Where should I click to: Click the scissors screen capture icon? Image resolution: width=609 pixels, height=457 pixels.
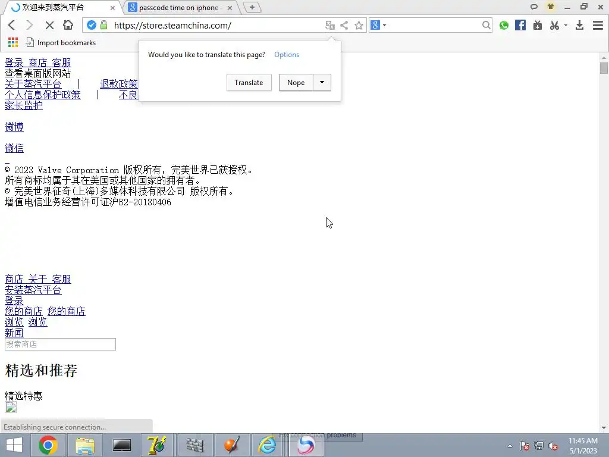(x=554, y=25)
